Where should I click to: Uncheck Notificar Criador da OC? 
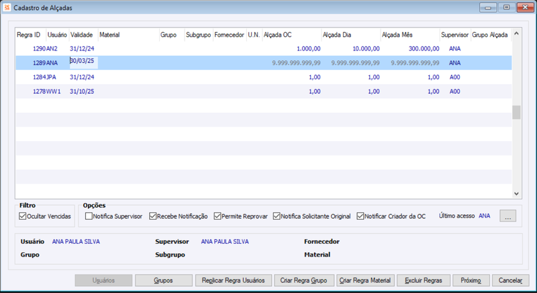pyautogui.click(x=360, y=216)
